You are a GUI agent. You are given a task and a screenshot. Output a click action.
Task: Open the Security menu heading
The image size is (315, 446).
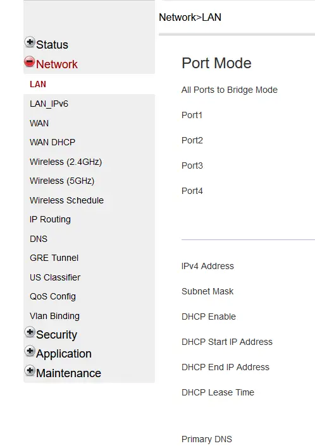56,335
